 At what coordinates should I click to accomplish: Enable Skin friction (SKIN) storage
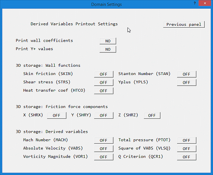coord(104,74)
